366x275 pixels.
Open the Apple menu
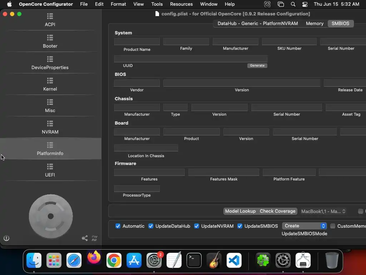pyautogui.click(x=9, y=4)
